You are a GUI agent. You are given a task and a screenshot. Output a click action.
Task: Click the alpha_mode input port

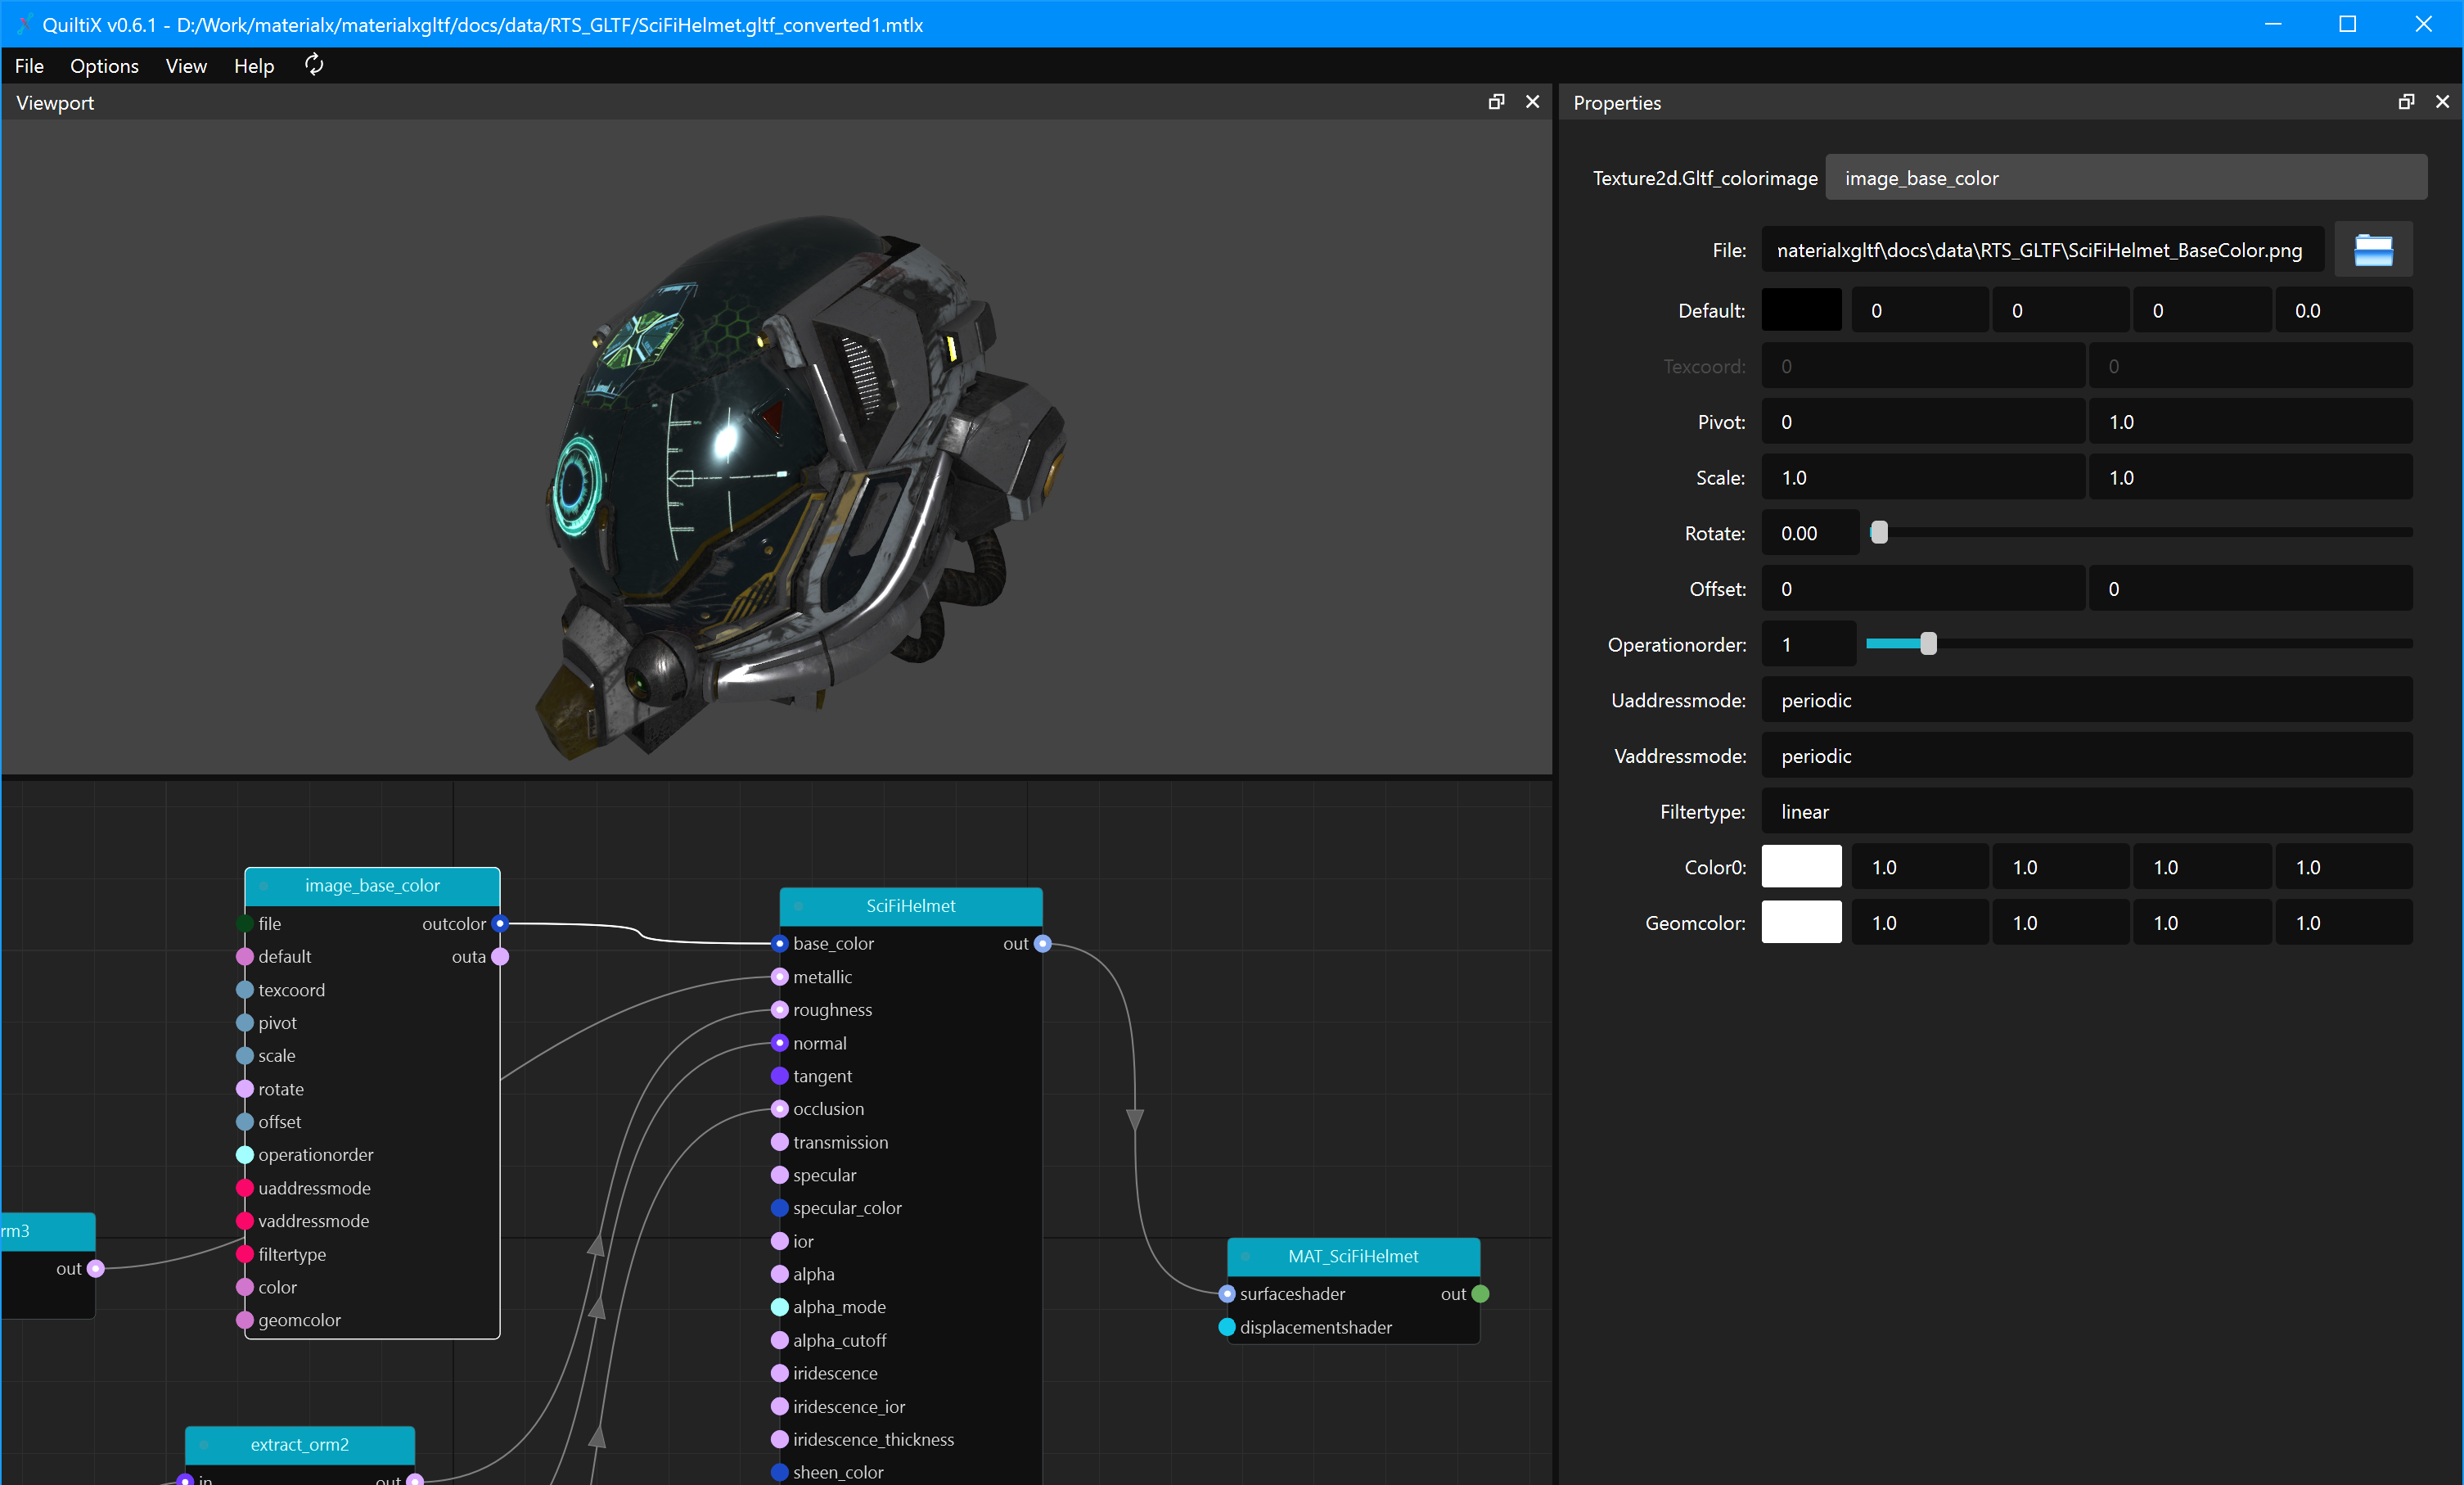coord(780,1307)
